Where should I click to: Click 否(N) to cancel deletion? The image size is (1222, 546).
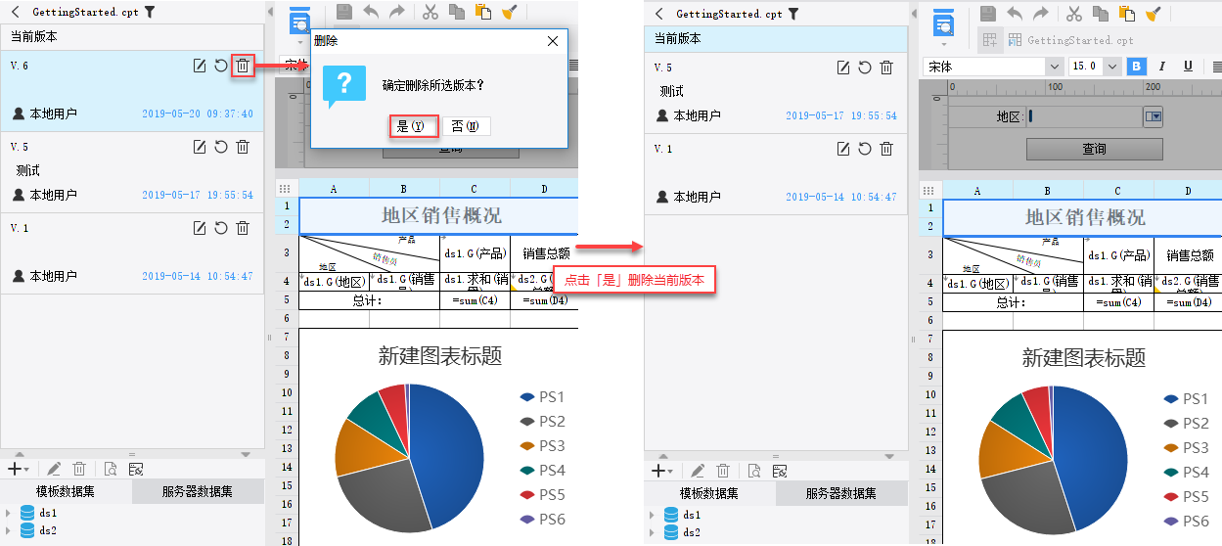466,126
